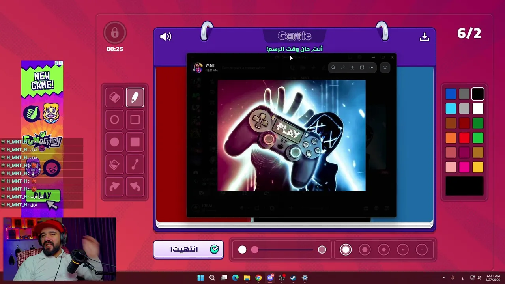Screen dimensions: 505x284
Task: Click the solid white opacity dot
Action: click(242, 250)
